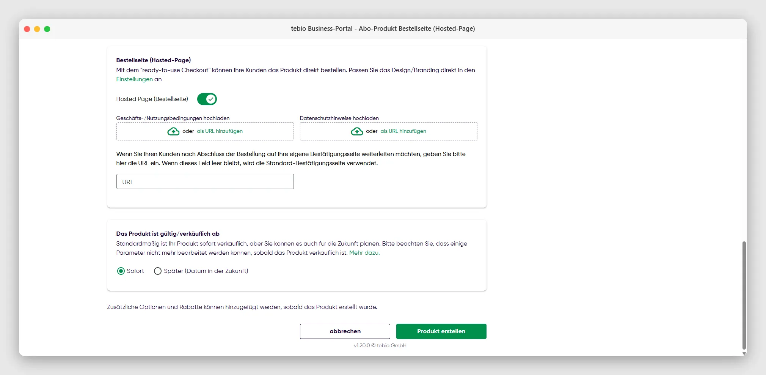766x375 pixels.
Task: Click 'als URL hinzufügen' for Geschäftsbedingungen
Action: pos(220,131)
